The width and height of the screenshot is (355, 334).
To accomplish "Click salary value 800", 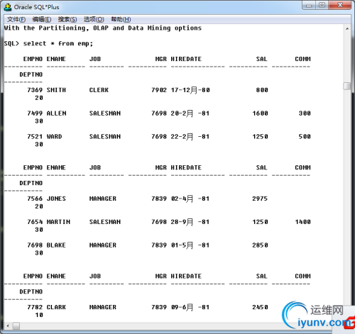I will pyautogui.click(x=262, y=90).
